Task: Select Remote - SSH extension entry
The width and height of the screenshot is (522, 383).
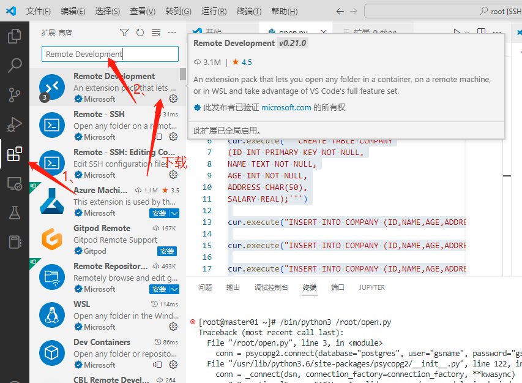Action: pyautogui.click(x=108, y=126)
